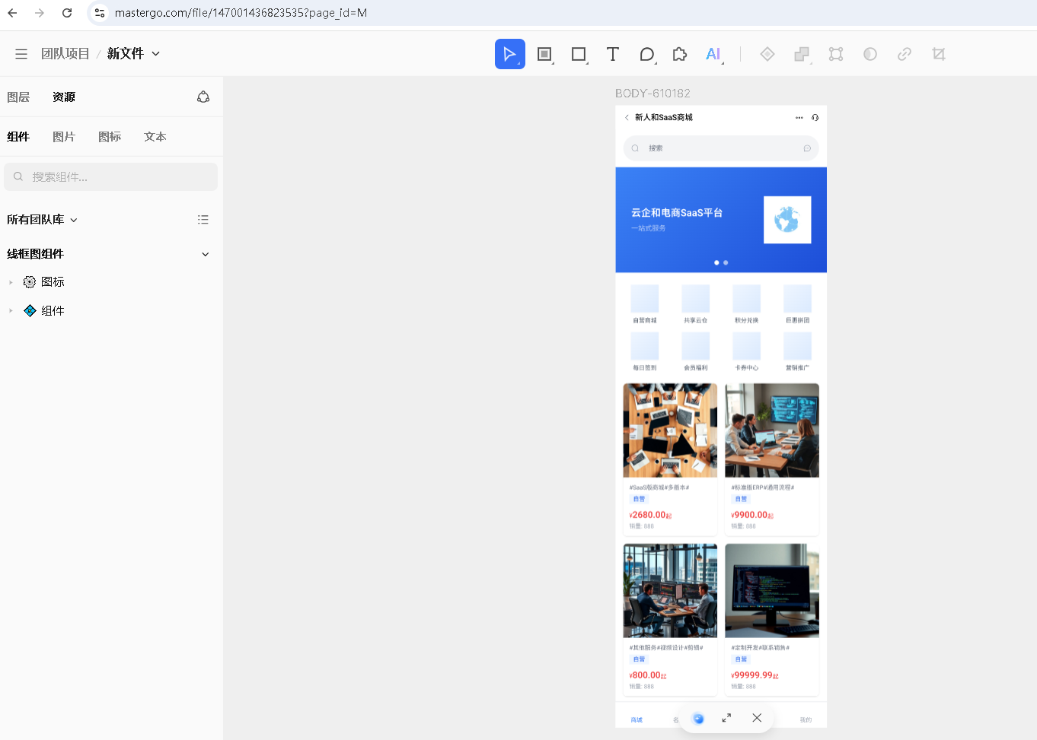Click the 营销推广 category tile
The width and height of the screenshot is (1037, 740).
(x=798, y=351)
